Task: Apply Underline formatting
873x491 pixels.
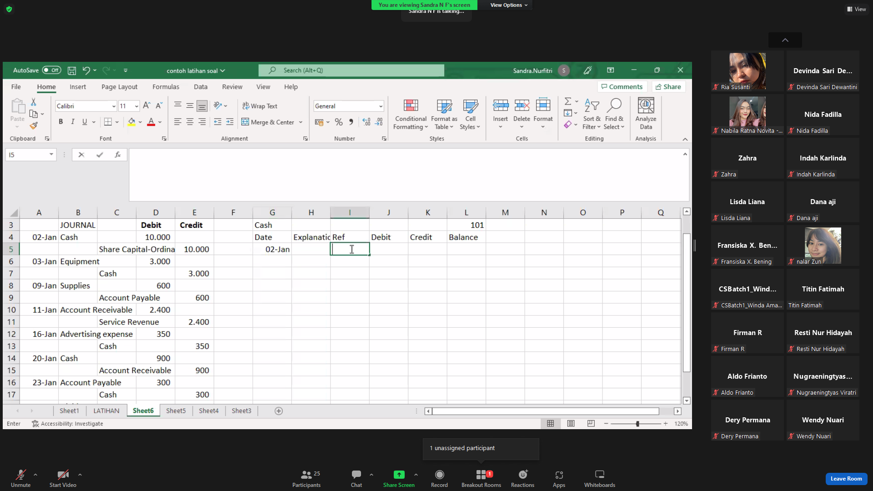Action: (85, 122)
